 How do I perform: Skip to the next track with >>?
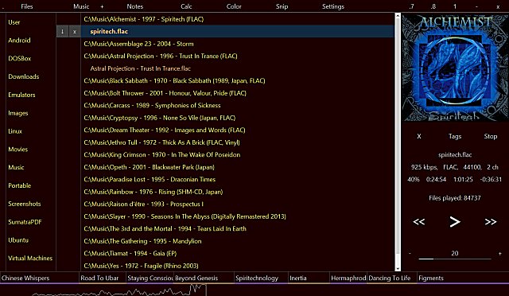491,222
